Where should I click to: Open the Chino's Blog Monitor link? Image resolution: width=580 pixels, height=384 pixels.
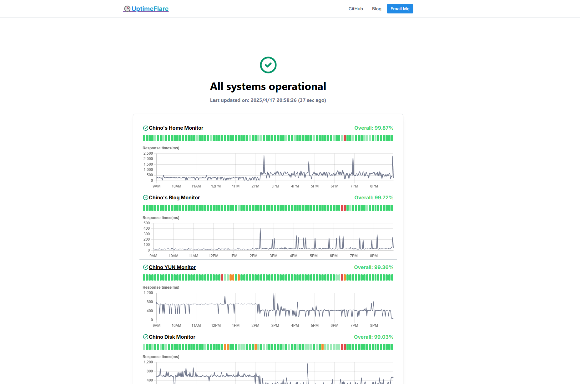[x=174, y=198]
